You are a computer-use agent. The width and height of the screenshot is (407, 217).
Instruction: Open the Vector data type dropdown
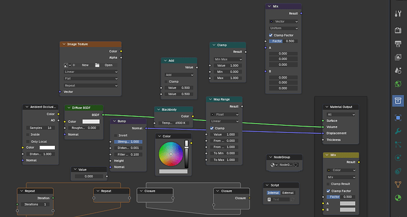(x=284, y=22)
